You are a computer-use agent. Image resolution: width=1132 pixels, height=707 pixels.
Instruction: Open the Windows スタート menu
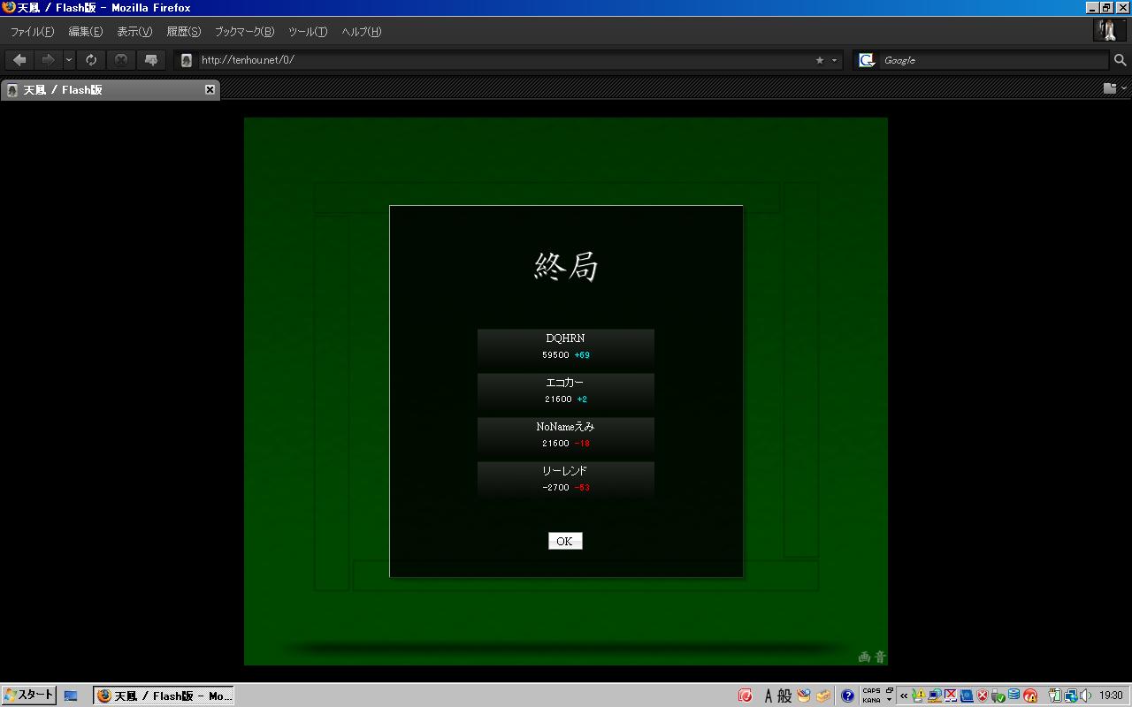click(28, 696)
